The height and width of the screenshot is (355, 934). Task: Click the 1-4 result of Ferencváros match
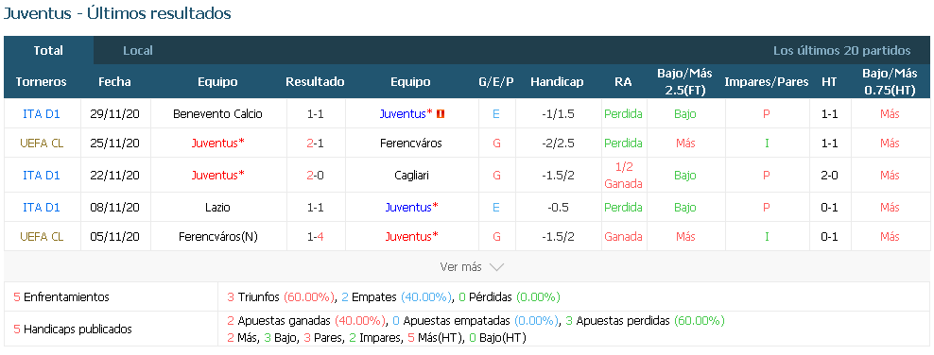[x=315, y=237]
